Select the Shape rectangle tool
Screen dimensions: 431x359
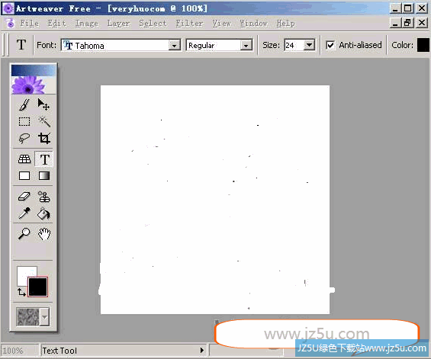tap(24, 176)
